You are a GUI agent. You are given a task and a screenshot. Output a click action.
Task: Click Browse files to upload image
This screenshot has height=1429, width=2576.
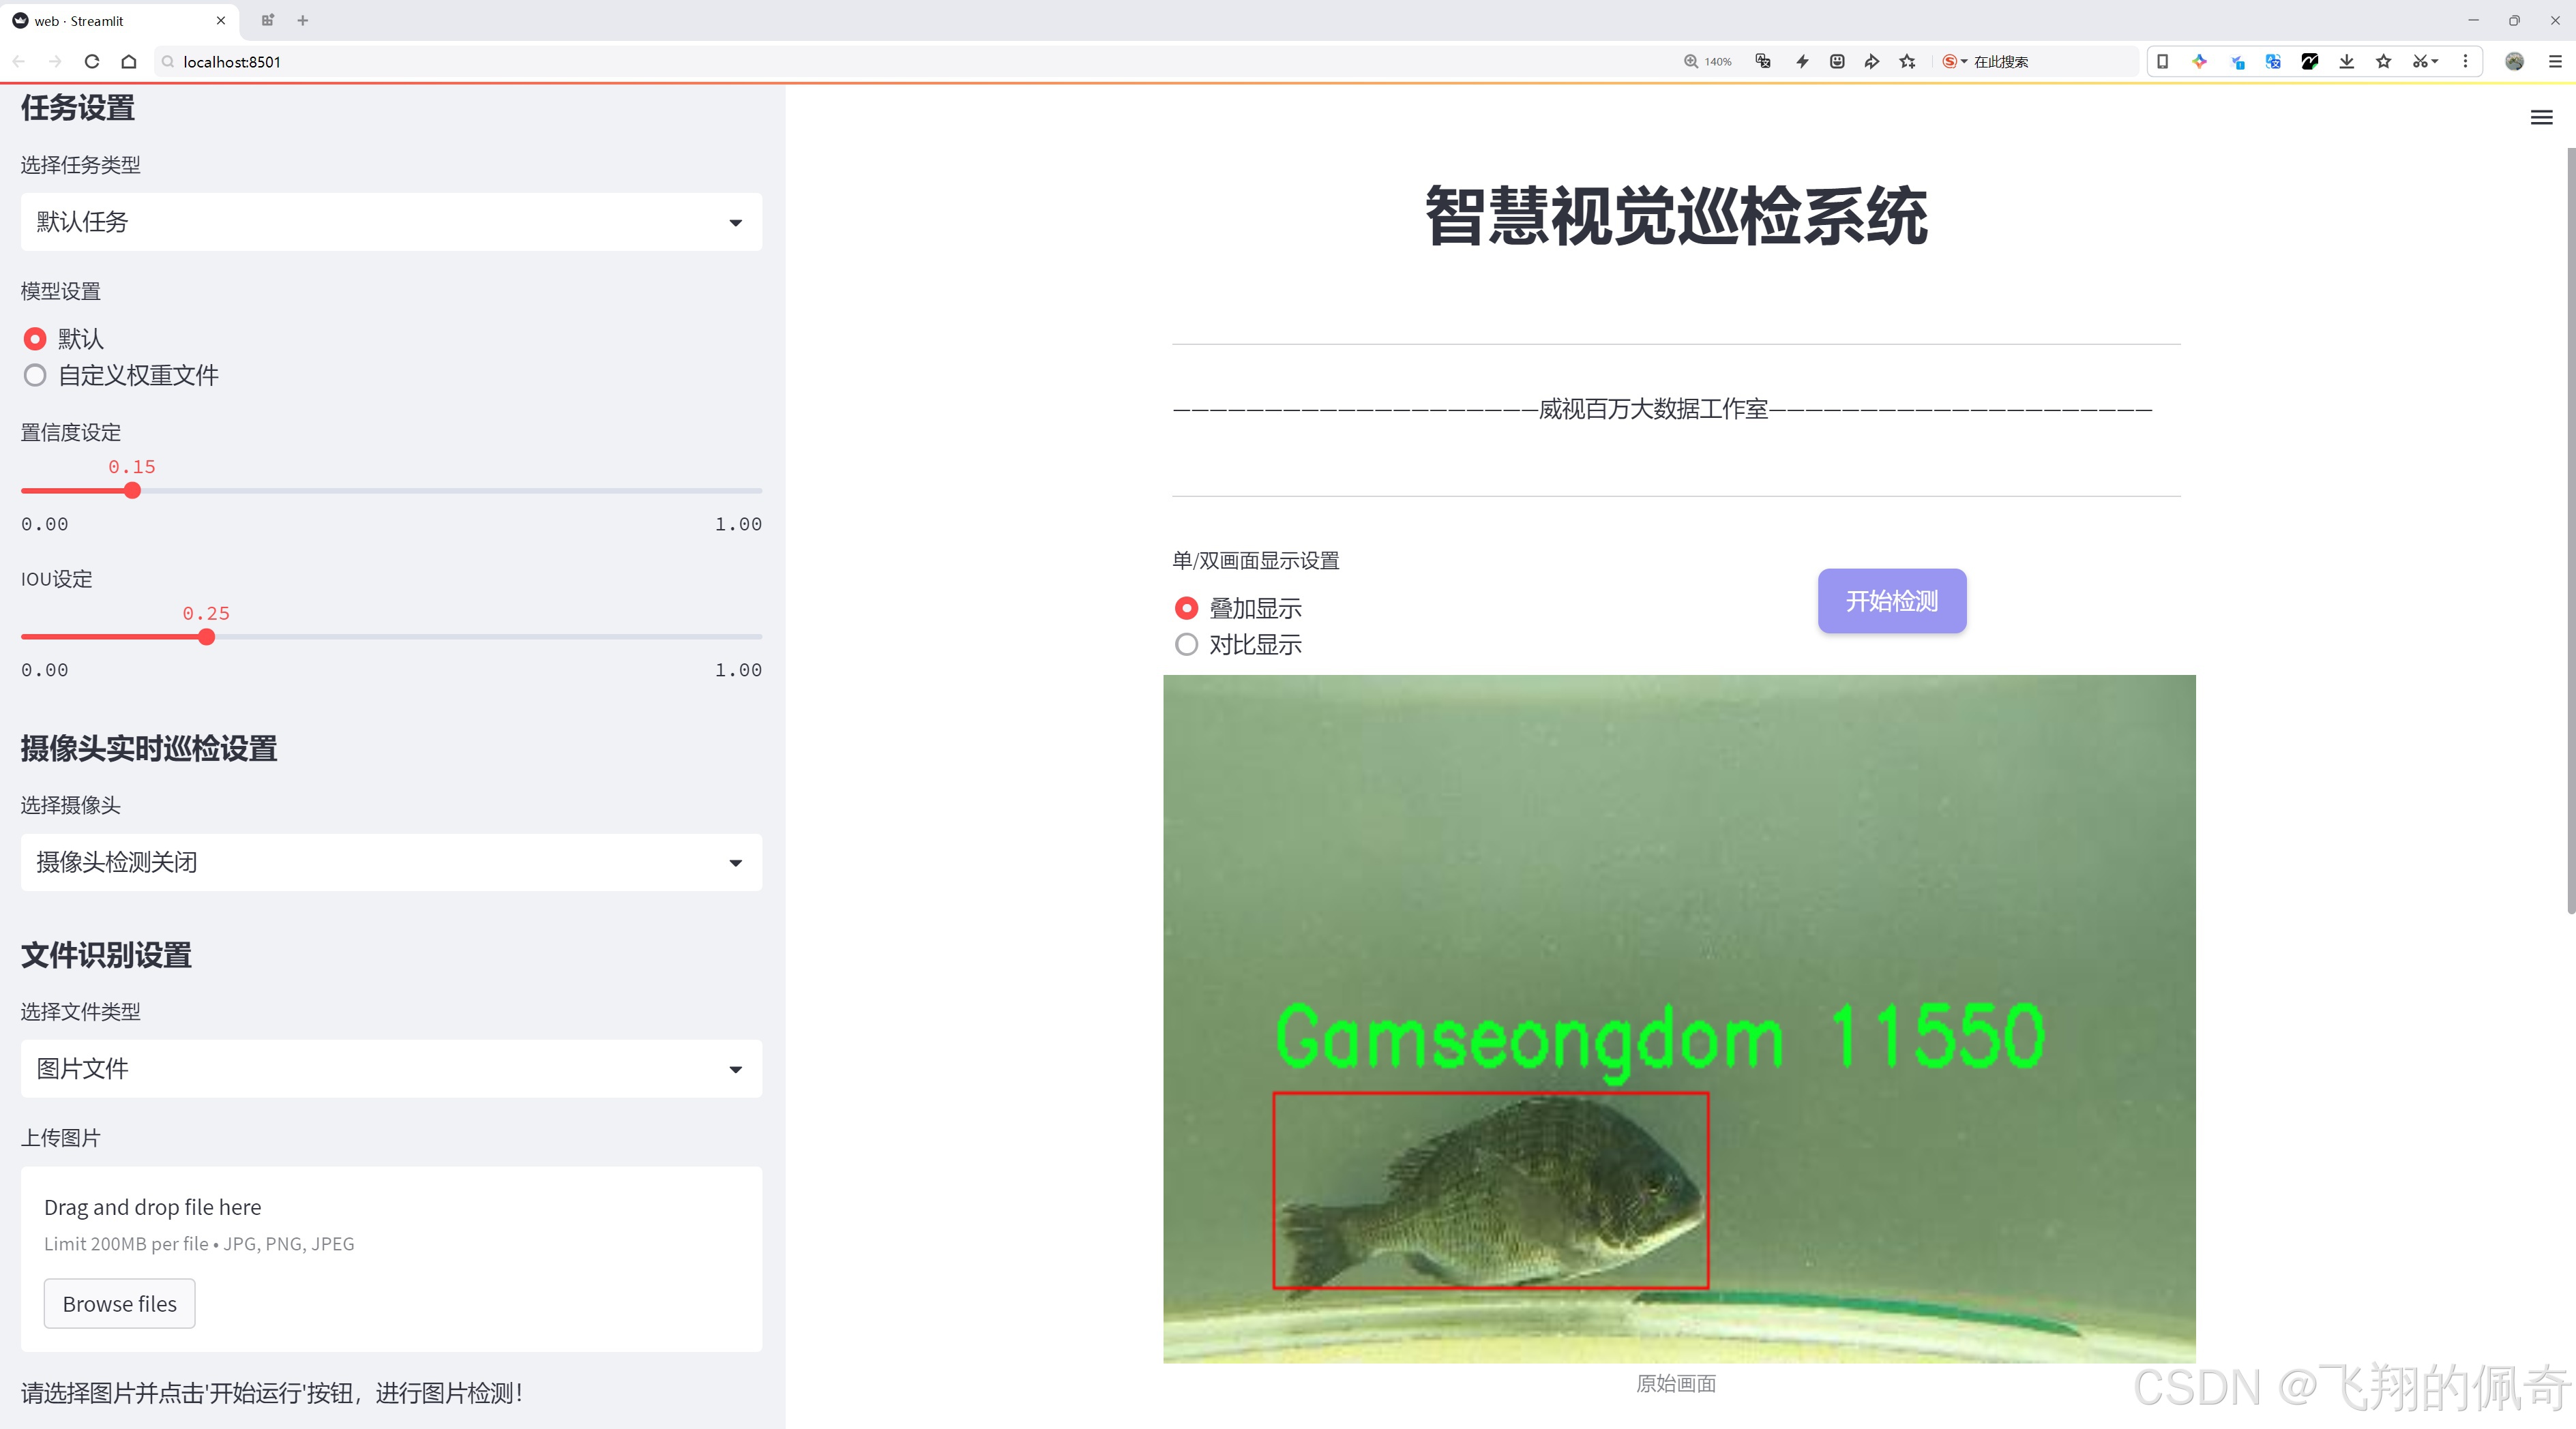[119, 1303]
